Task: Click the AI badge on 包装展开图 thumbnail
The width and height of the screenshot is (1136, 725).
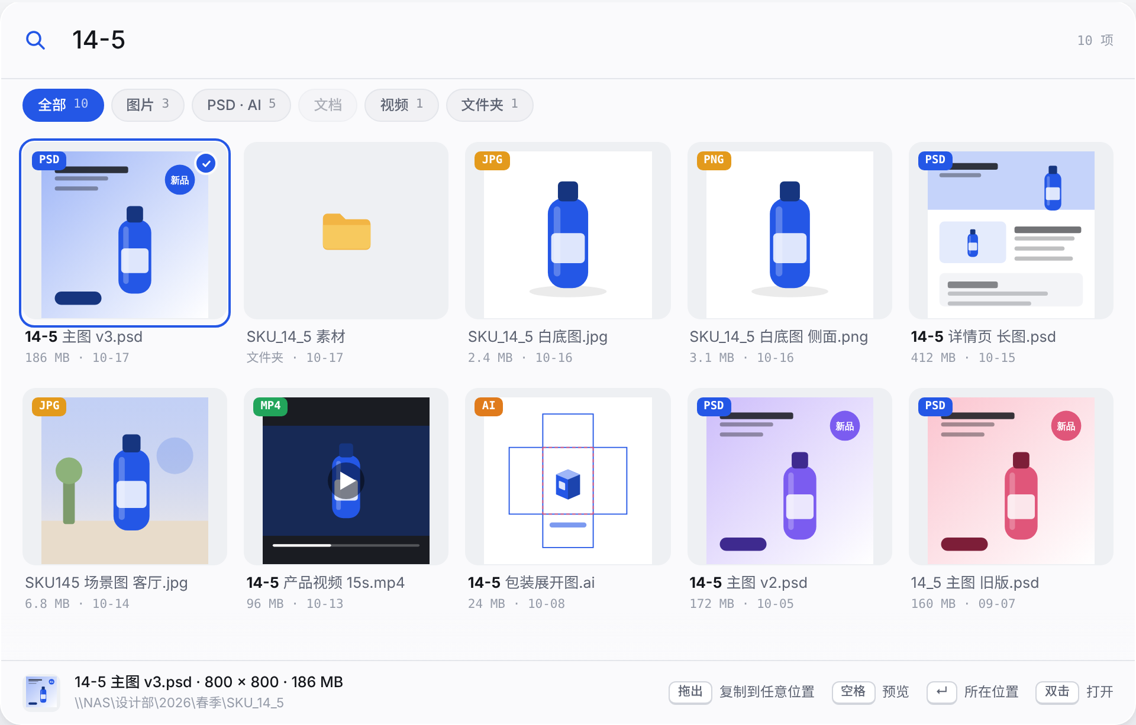Action: (x=488, y=406)
